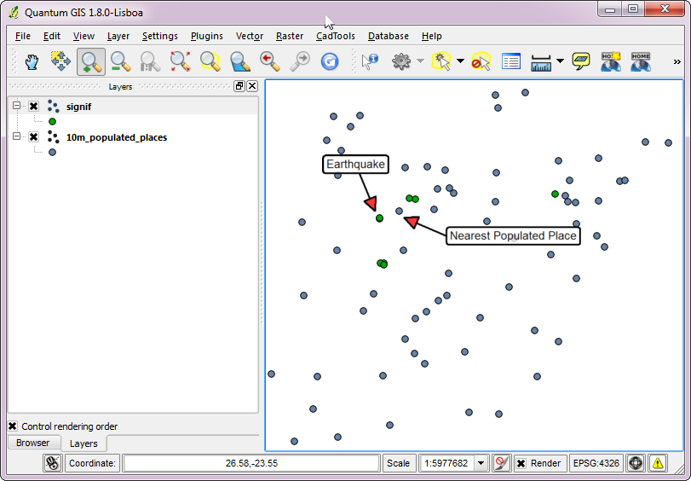
Task: Zoom to native pixel resolution icon
Action: click(x=150, y=61)
